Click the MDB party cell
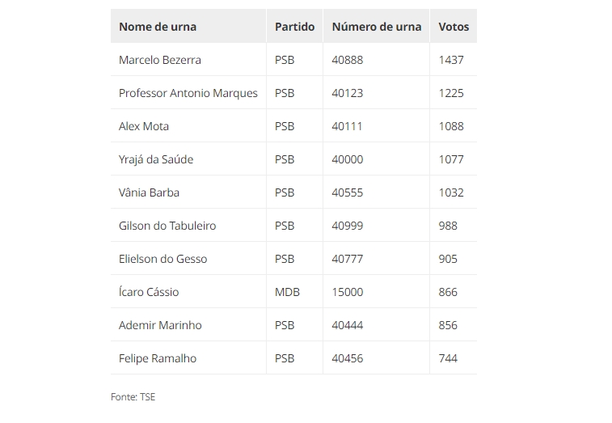The image size is (612, 423). pyautogui.click(x=294, y=292)
